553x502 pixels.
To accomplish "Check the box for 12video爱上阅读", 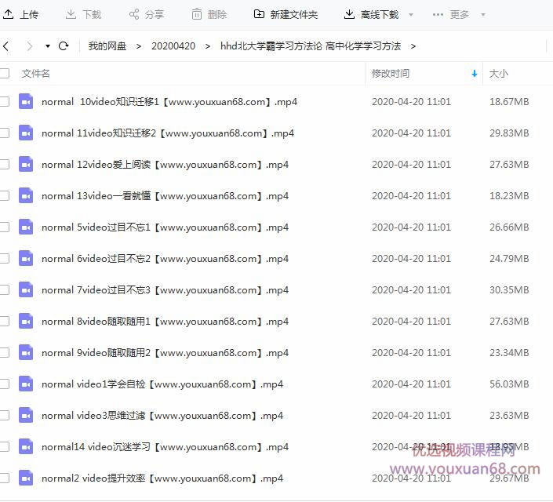I will tap(4, 165).
